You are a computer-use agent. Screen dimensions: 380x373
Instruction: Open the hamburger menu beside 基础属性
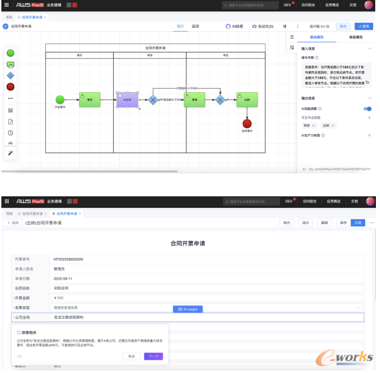292,37
